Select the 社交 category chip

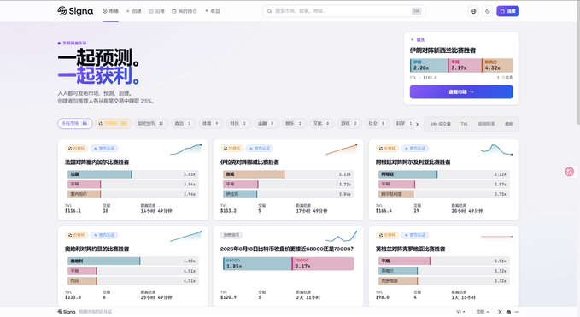click(x=377, y=124)
